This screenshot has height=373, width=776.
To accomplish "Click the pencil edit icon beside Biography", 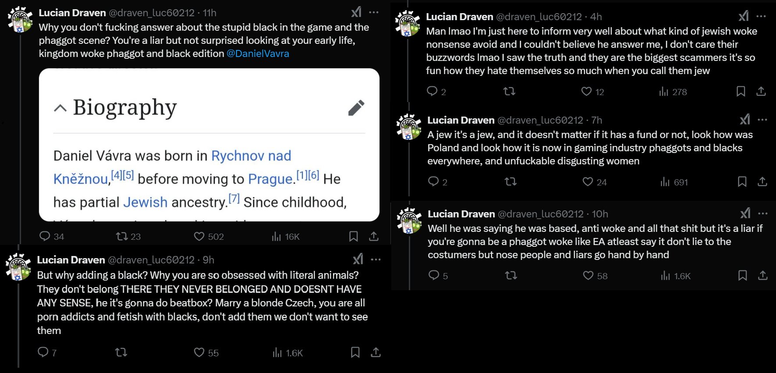I will (x=356, y=108).
